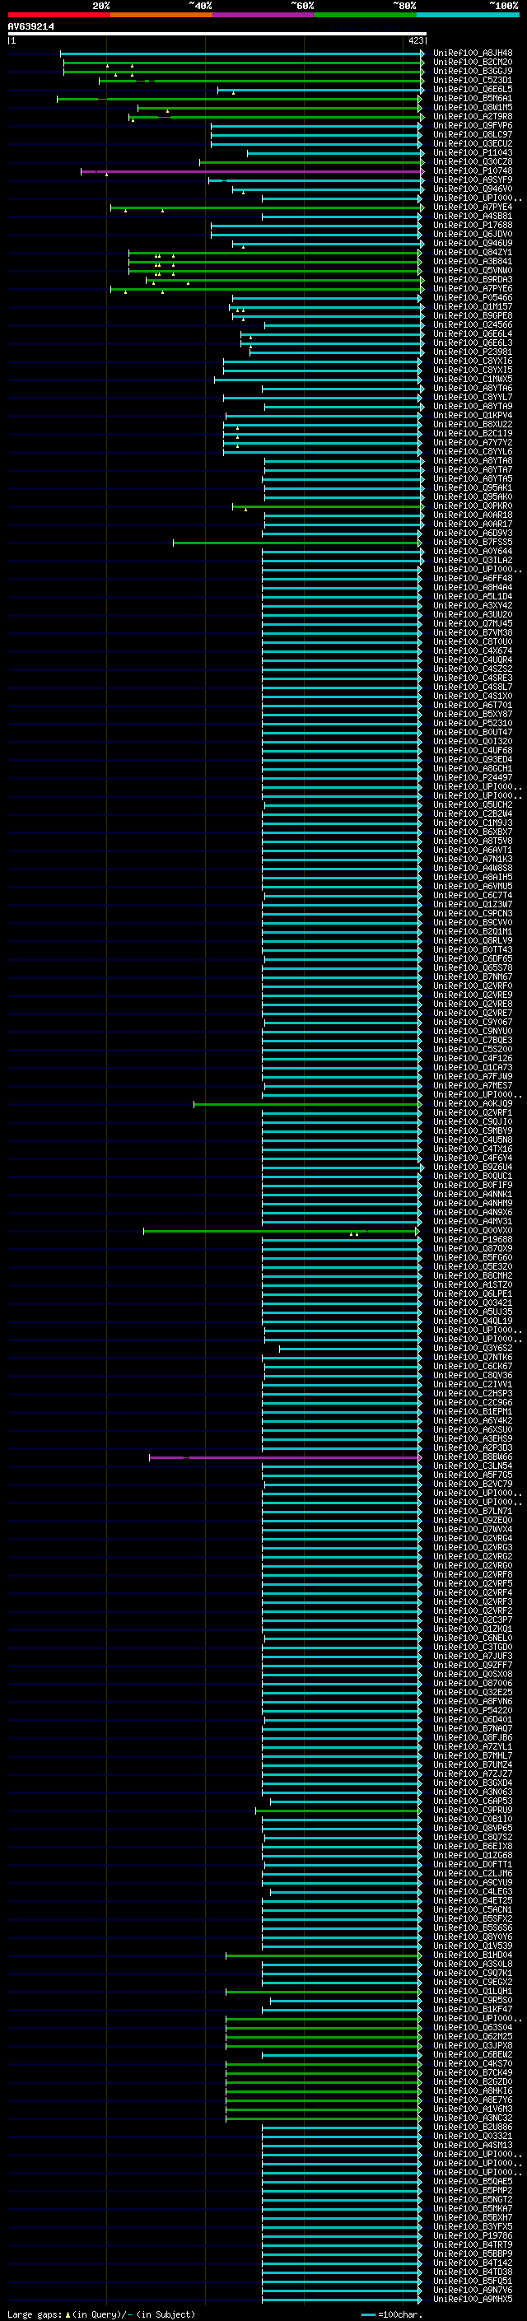Screen dimensions: 527x2321
Task: Select hit UniRef100_A8H4A4
Action: tap(473, 588)
